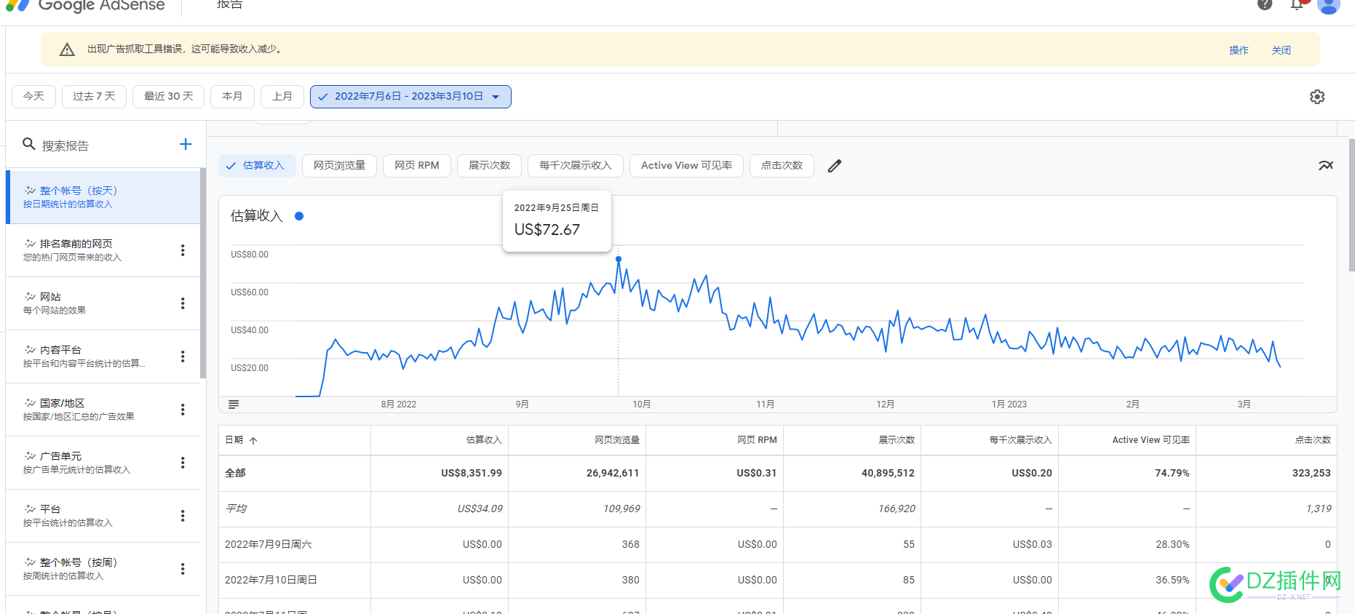Click the page vertical scrollbar
The image size is (1355, 614).
(1352, 205)
